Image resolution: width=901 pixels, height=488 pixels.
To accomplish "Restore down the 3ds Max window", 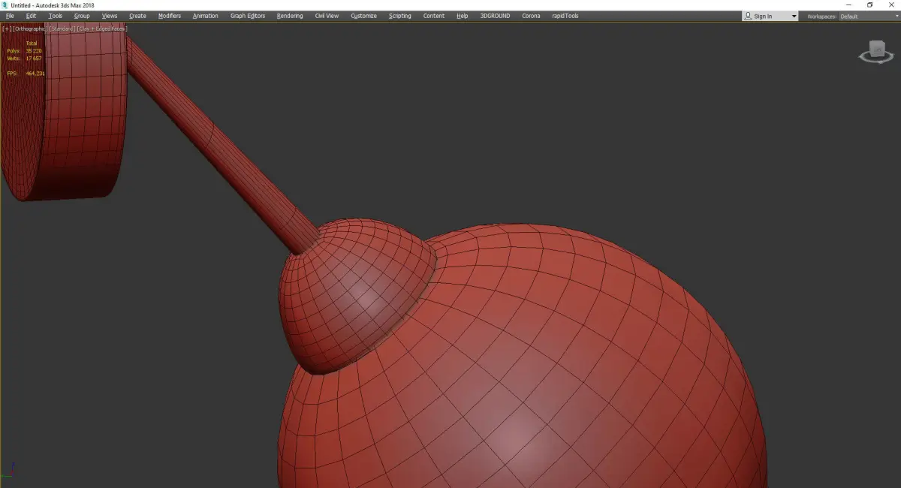I will click(870, 5).
